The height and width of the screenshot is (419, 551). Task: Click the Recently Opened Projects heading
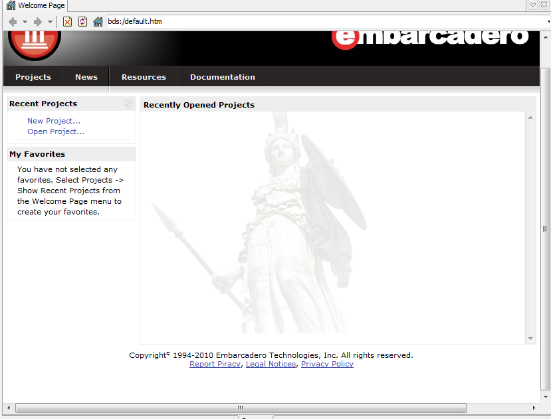point(199,105)
